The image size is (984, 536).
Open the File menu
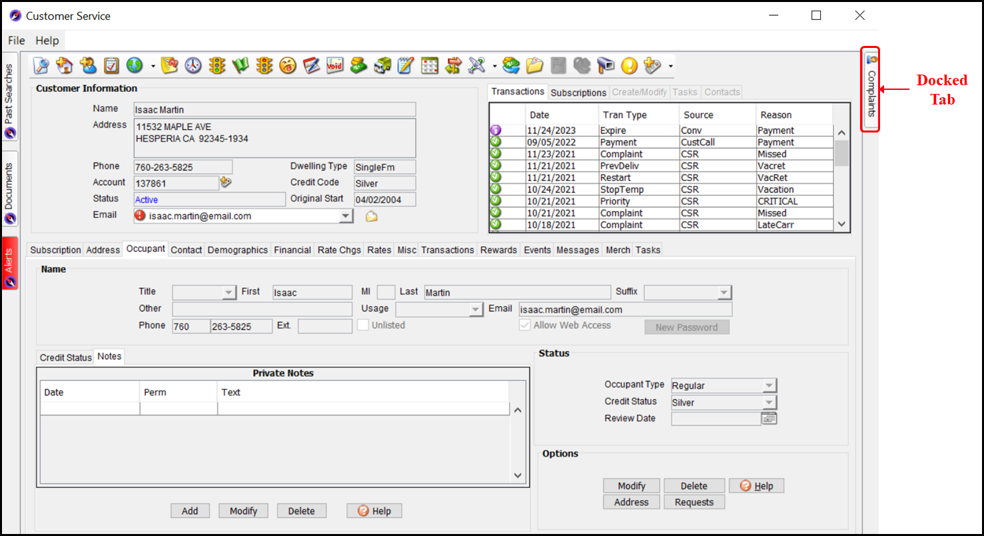click(17, 41)
